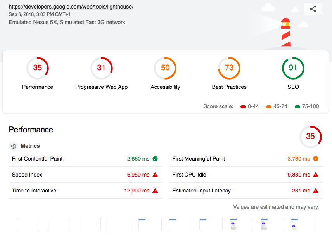Click red warning triangle beside 6,950 ms

(x=155, y=175)
